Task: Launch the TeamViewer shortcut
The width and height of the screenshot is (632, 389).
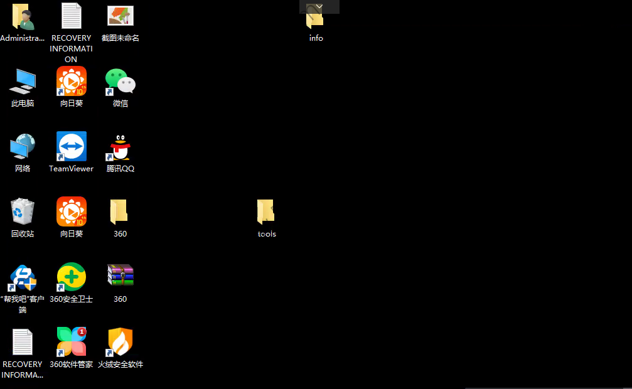Action: [71, 147]
